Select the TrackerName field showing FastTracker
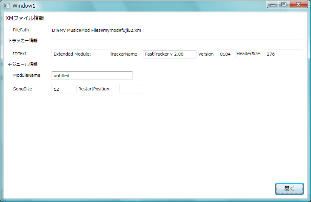The width and height of the screenshot is (311, 202). click(169, 54)
